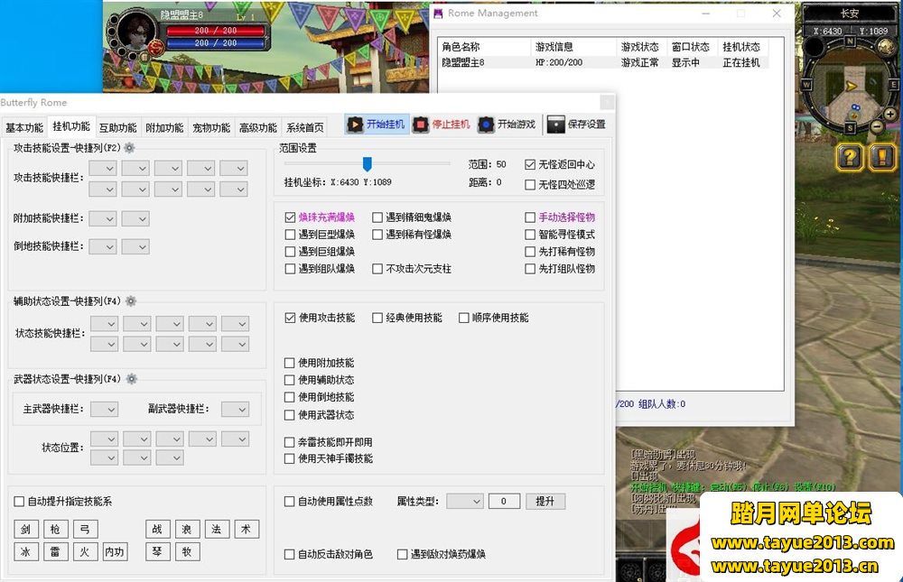Image resolution: width=903 pixels, height=582 pixels.
Task: Click the blue MP bar 200 / 200
Action: click(216, 43)
